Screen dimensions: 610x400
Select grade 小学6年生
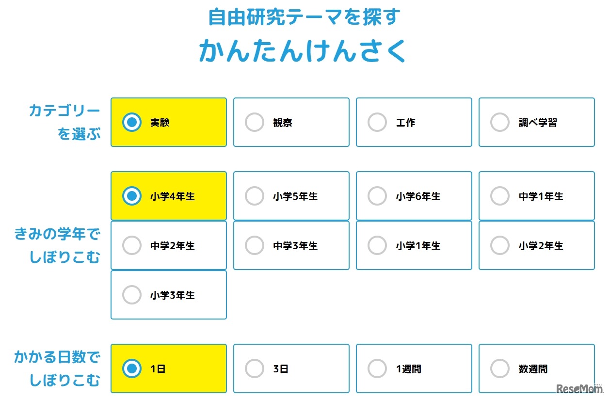click(414, 195)
